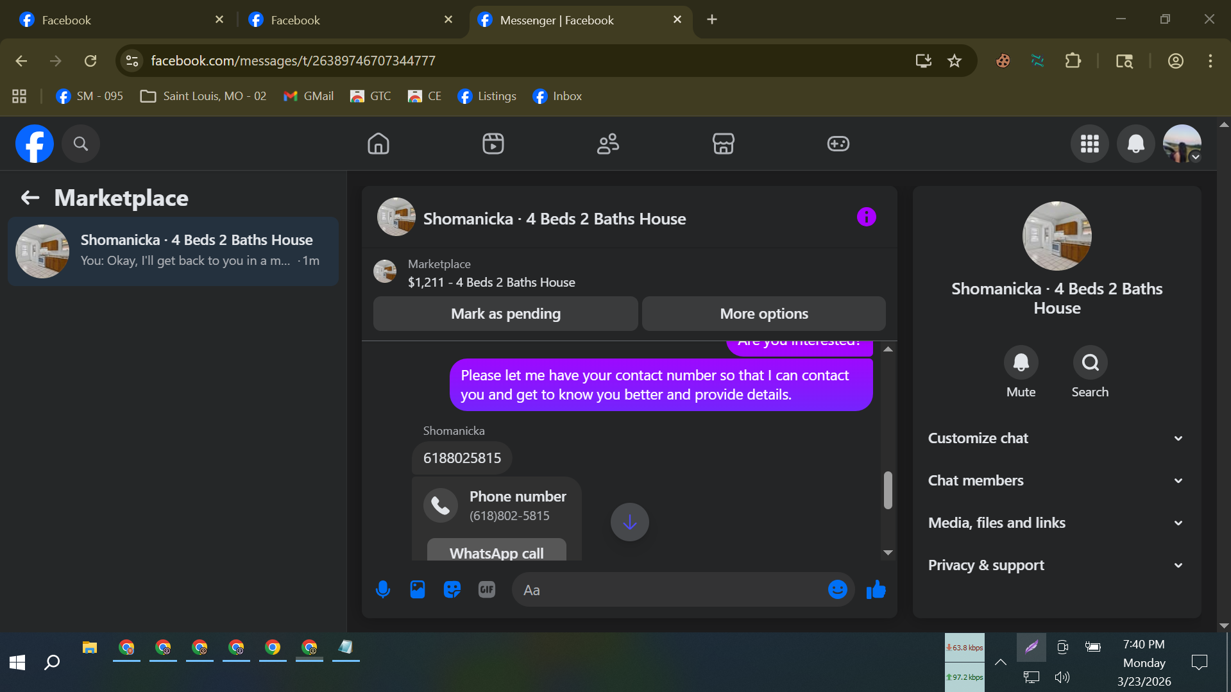1231x692 pixels.
Task: Open the Facebook search magnifier
Action: [x=81, y=144]
